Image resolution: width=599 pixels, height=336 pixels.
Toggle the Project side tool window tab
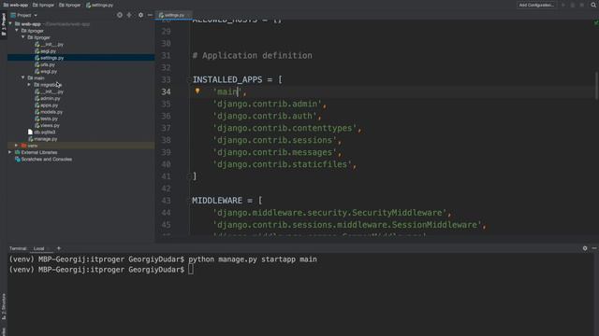click(x=4, y=24)
